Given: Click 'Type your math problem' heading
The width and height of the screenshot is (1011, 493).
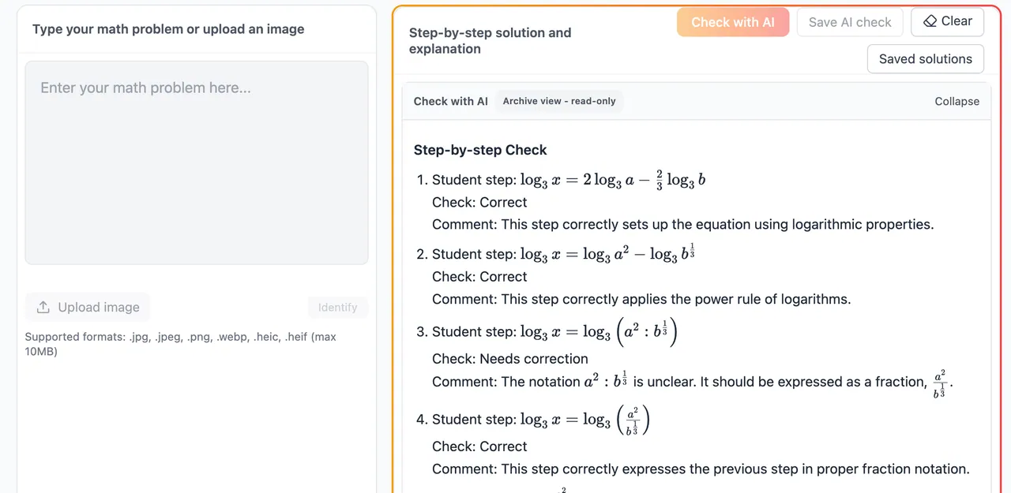Looking at the screenshot, I should (x=168, y=29).
